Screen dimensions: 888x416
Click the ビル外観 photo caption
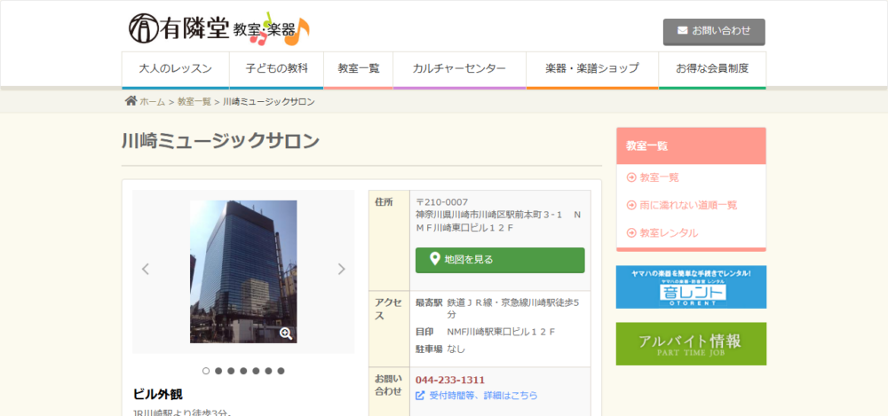tap(157, 394)
